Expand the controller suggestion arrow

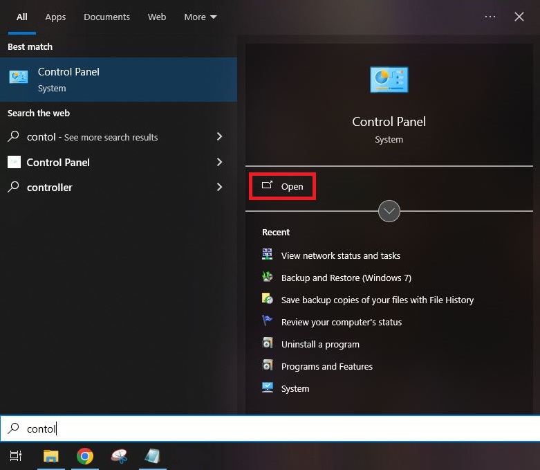pyautogui.click(x=219, y=187)
